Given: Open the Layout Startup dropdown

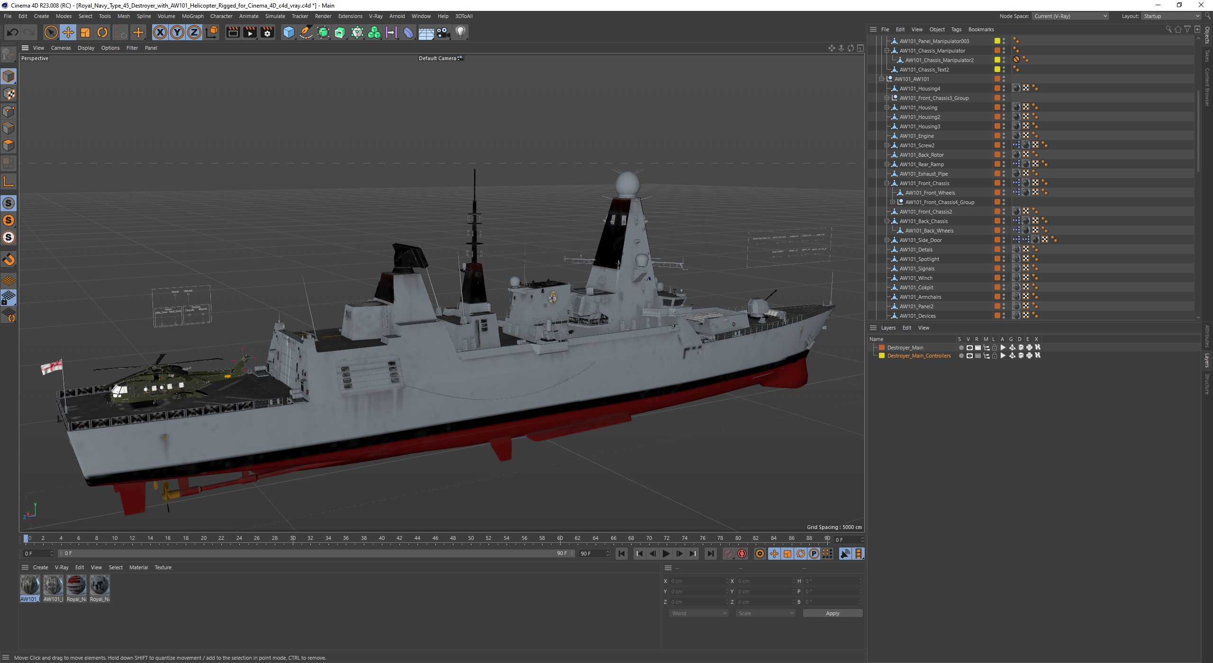Looking at the screenshot, I should click(1170, 16).
